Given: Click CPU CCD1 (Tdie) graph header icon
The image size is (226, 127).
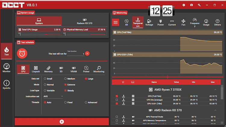Looking at the screenshot, I should click(x=115, y=54).
